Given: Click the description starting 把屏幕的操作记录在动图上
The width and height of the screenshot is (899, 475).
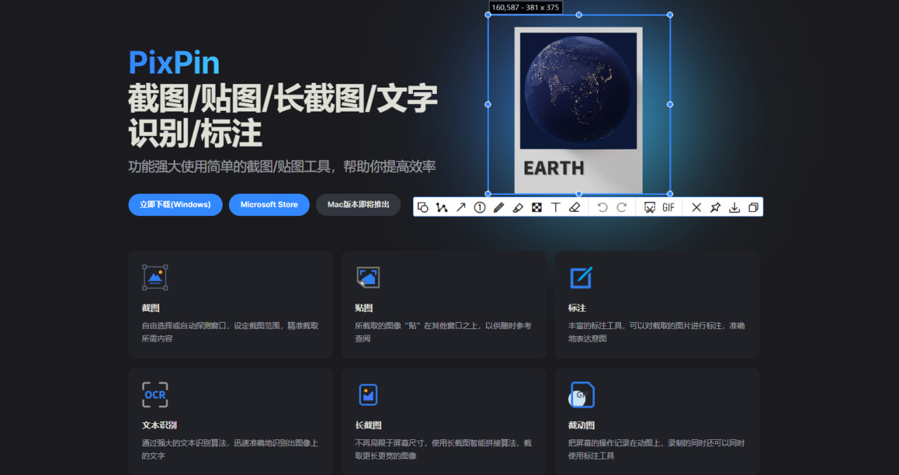Looking at the screenshot, I should pyautogui.click(x=656, y=449).
